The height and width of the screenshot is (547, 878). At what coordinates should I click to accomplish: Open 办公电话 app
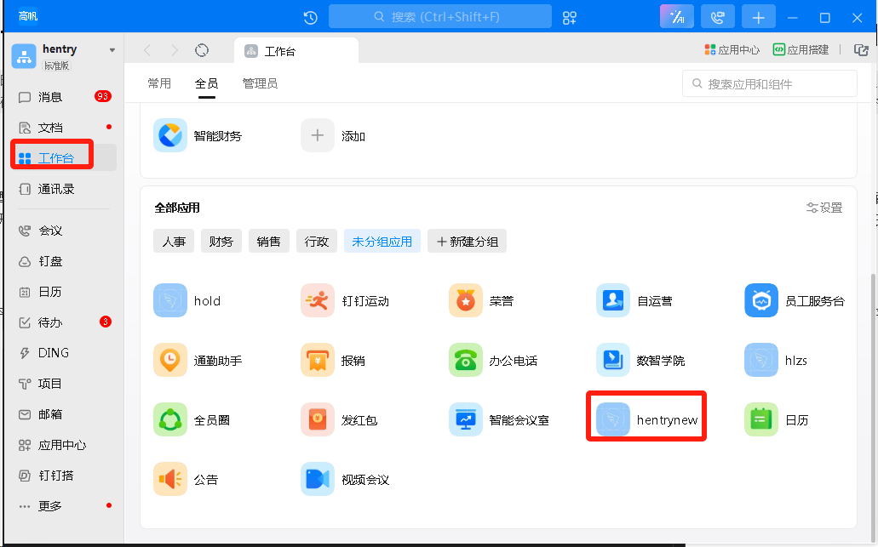(x=465, y=360)
